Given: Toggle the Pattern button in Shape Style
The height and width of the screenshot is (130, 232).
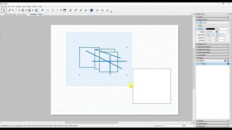Looking at the screenshot, I should [x=201, y=26].
